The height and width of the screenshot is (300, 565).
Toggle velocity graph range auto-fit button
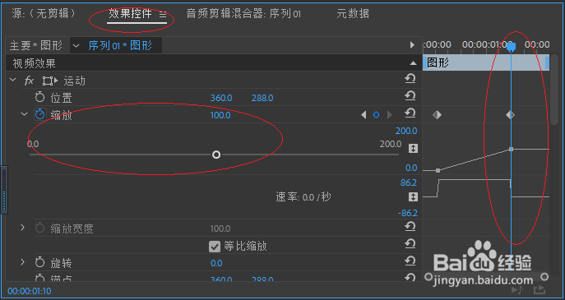(413, 196)
